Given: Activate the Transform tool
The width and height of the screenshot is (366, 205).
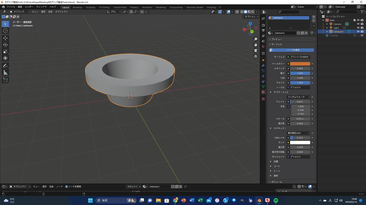Looking at the screenshot, I should tap(5, 58).
